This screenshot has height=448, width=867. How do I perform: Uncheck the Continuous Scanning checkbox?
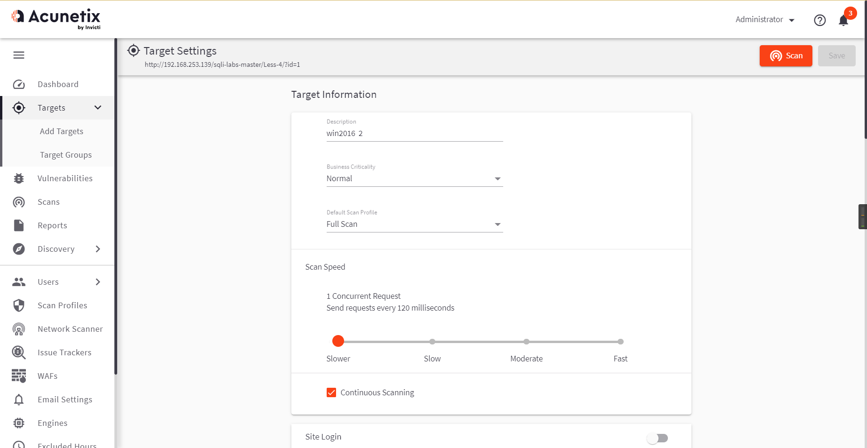[x=331, y=392]
